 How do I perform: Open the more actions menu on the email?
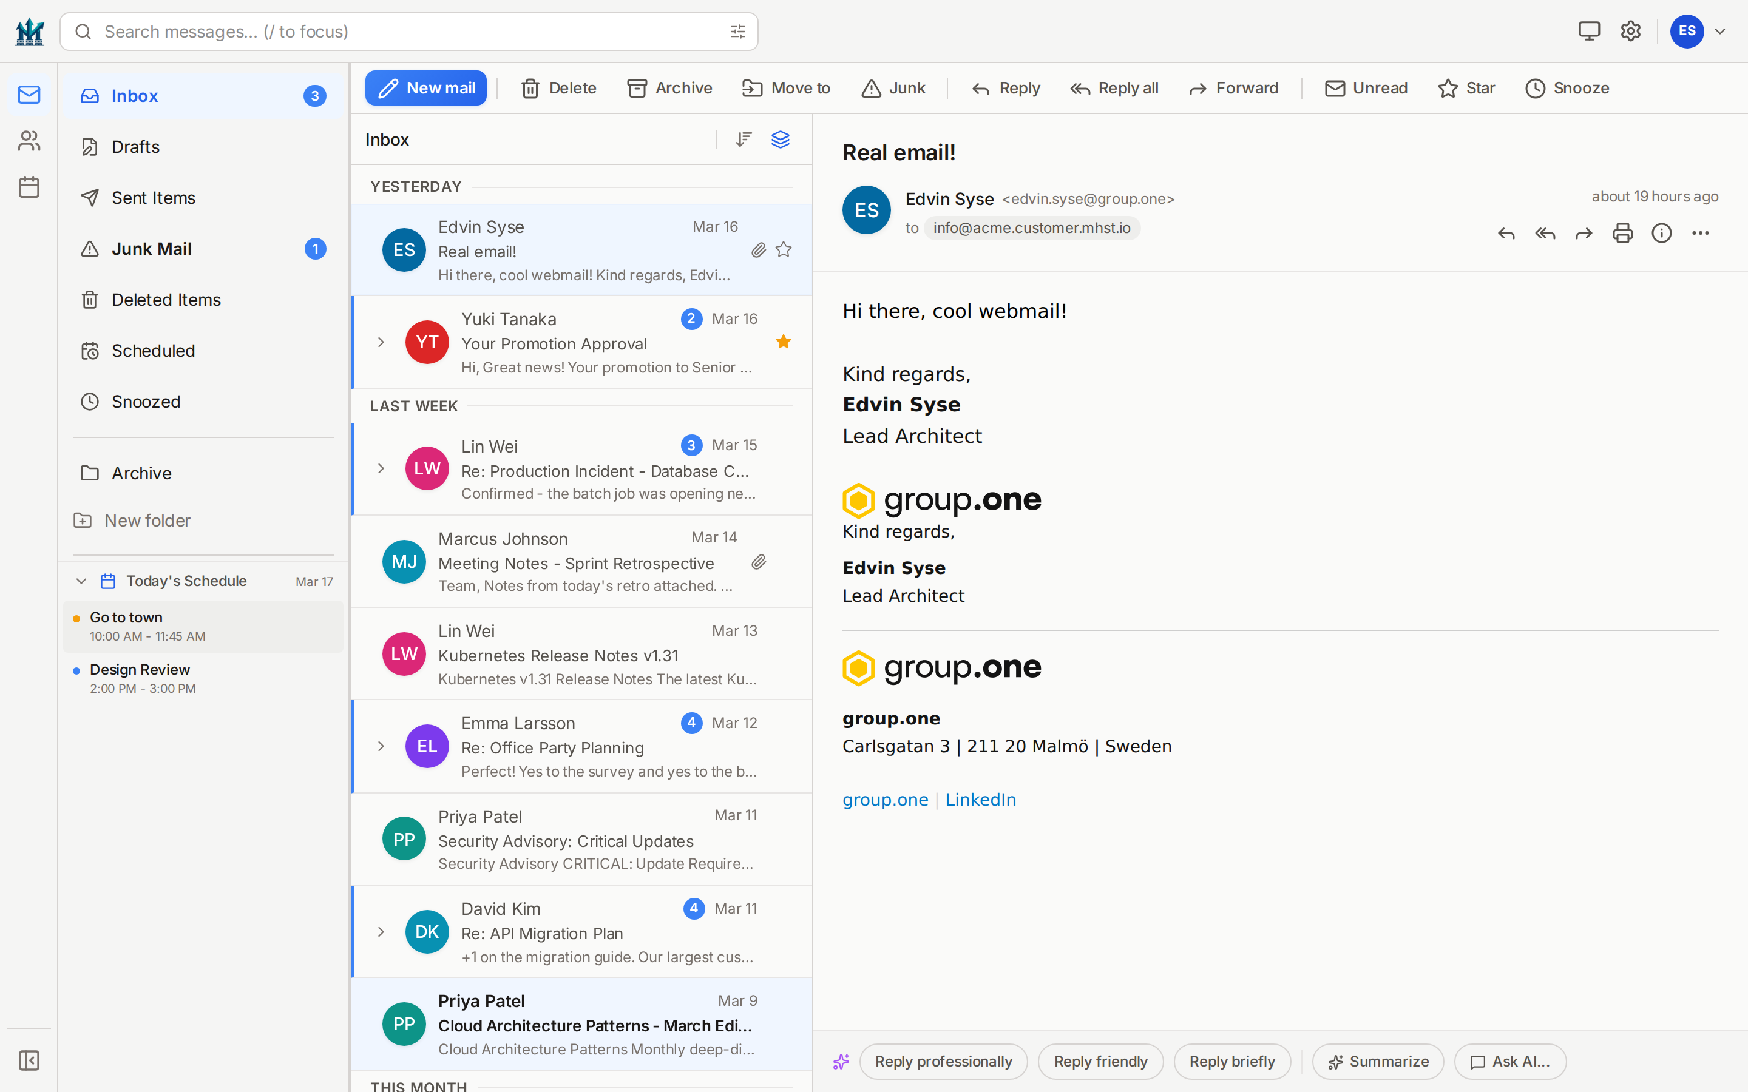pos(1700,232)
